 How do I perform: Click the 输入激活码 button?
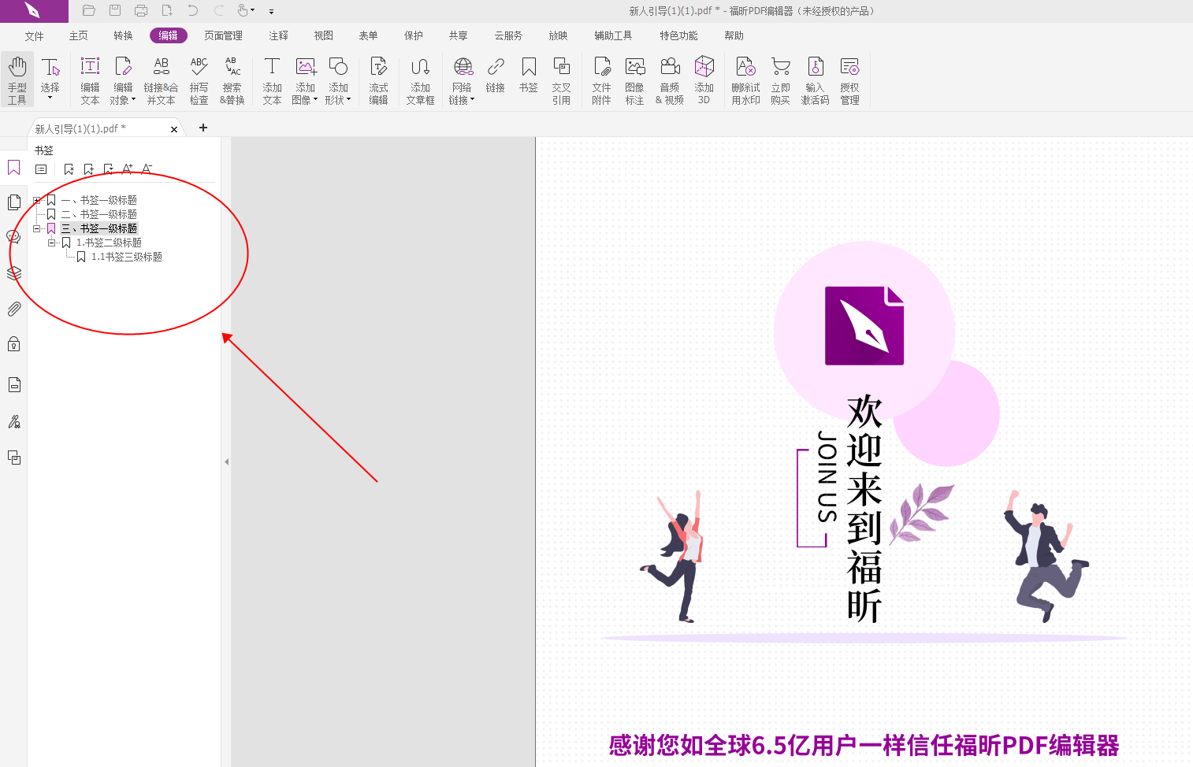pos(815,79)
